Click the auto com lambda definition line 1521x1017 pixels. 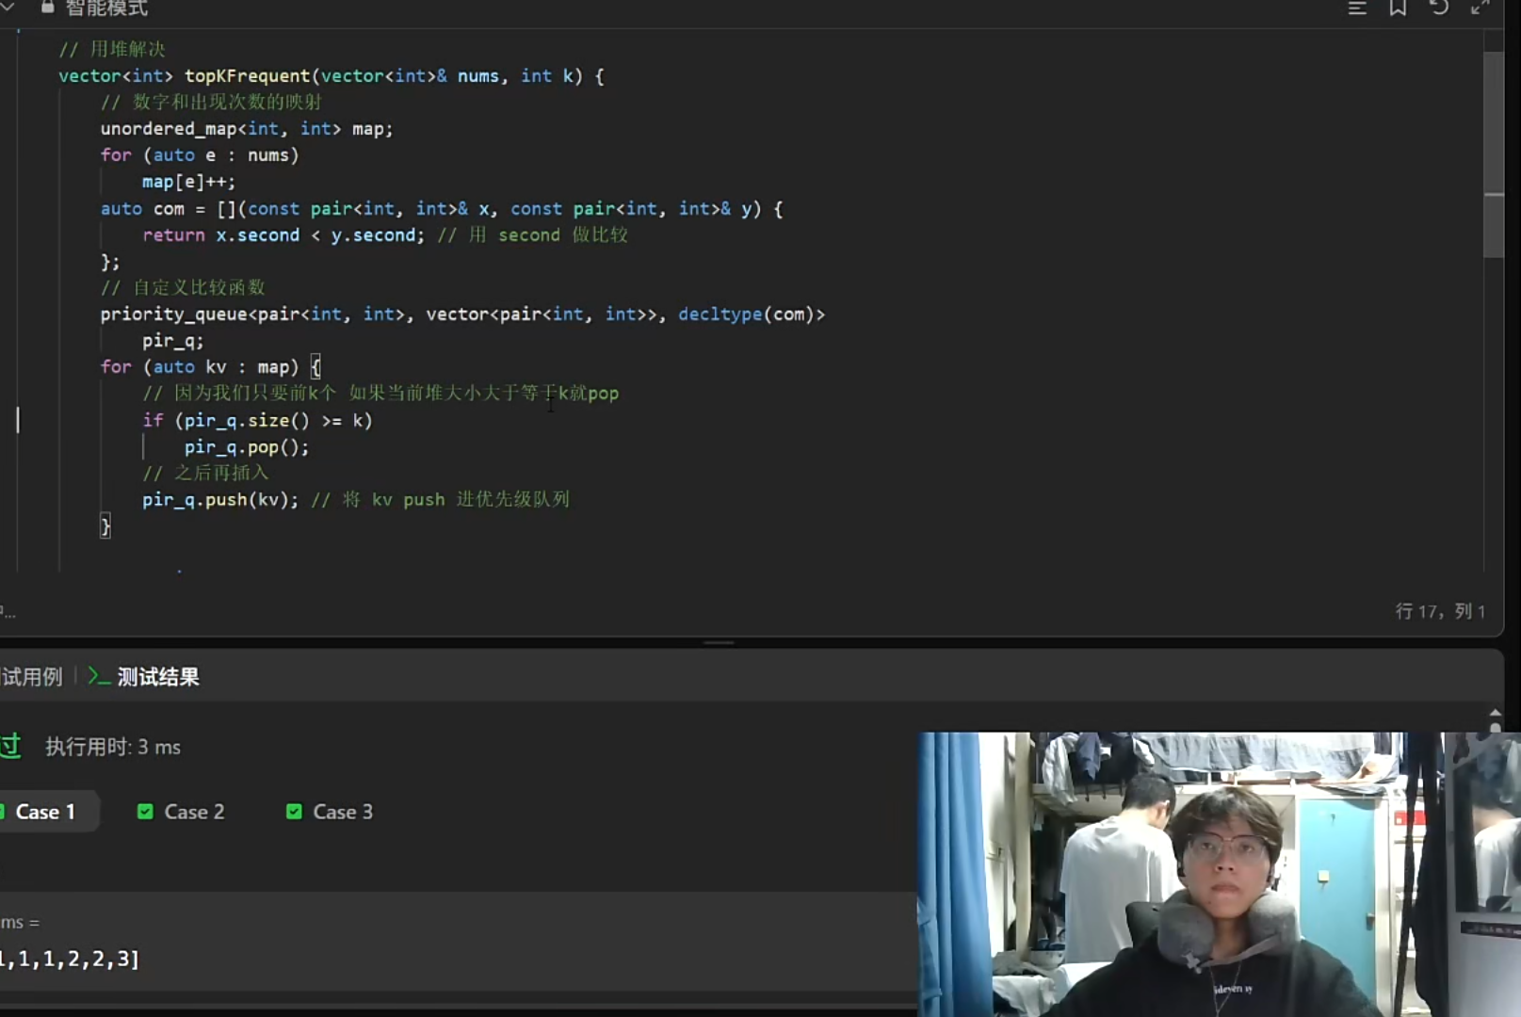click(x=442, y=209)
